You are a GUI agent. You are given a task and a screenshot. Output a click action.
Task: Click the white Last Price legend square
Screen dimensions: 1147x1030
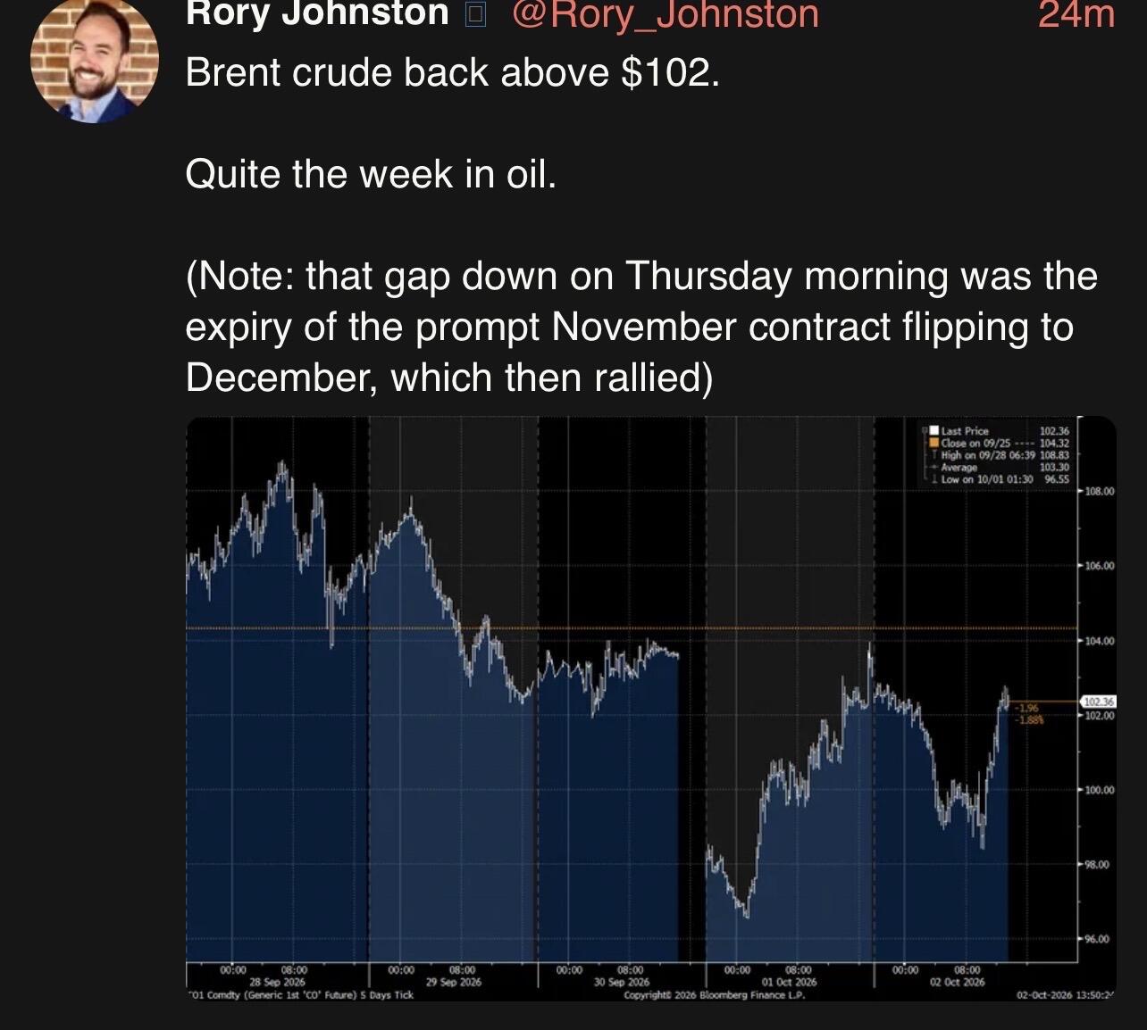(934, 430)
